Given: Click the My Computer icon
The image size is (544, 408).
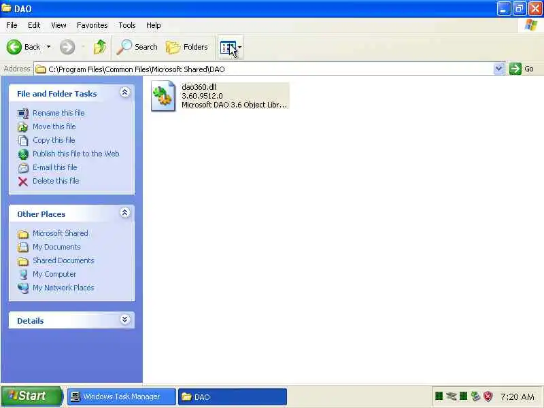Looking at the screenshot, I should click(x=23, y=275).
